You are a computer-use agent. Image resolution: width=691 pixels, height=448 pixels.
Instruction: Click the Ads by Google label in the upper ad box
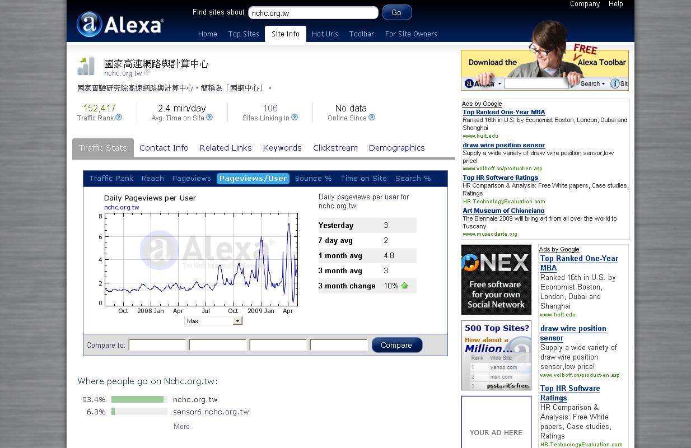[482, 104]
